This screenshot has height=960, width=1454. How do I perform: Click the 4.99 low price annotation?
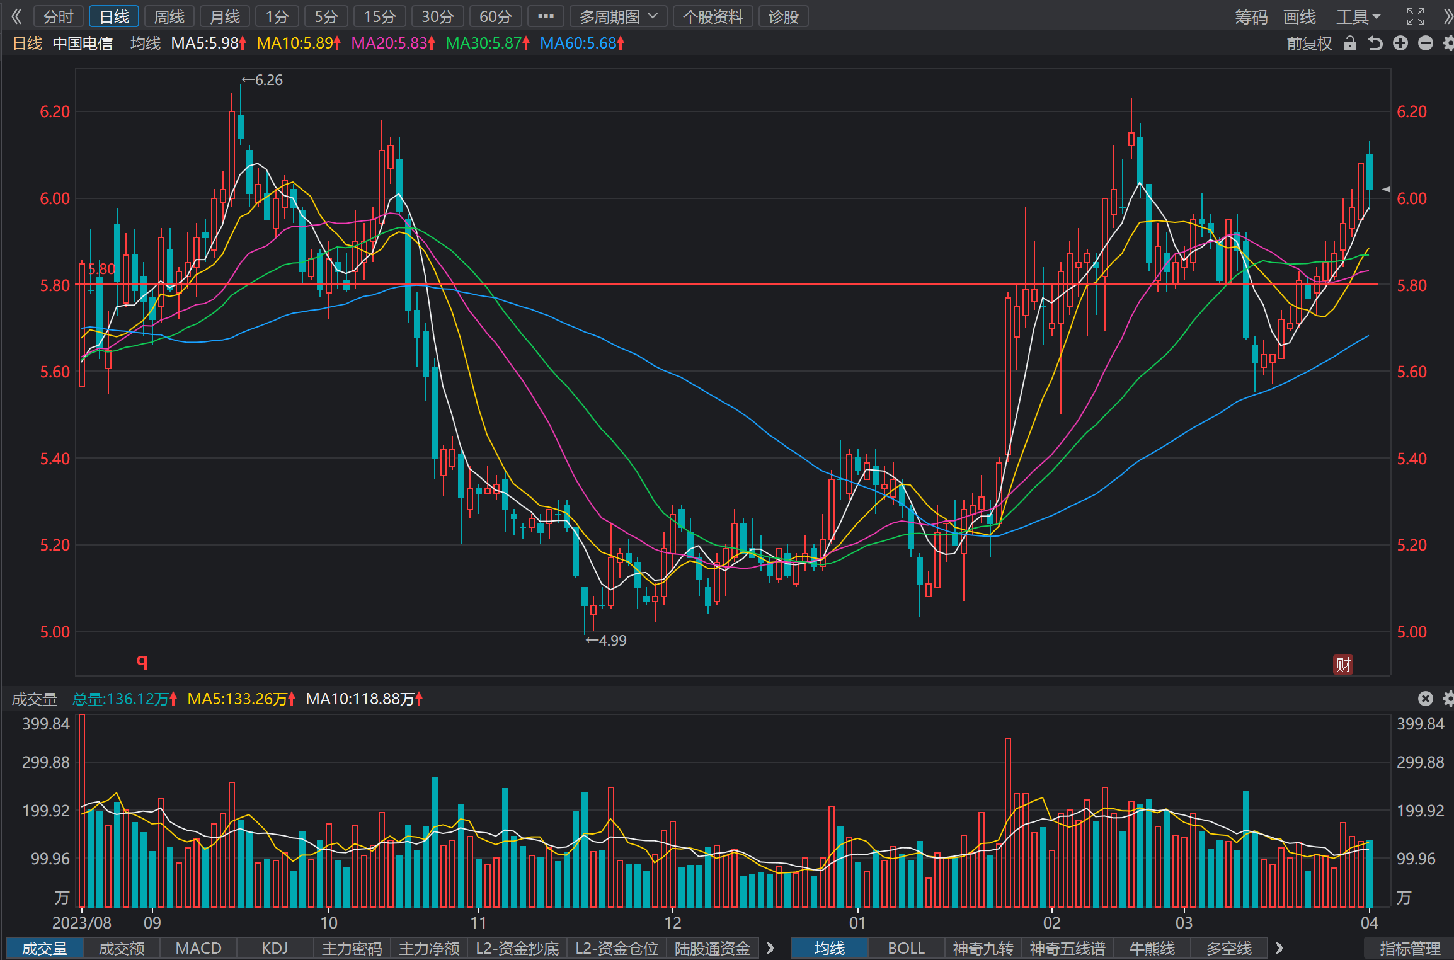click(606, 641)
